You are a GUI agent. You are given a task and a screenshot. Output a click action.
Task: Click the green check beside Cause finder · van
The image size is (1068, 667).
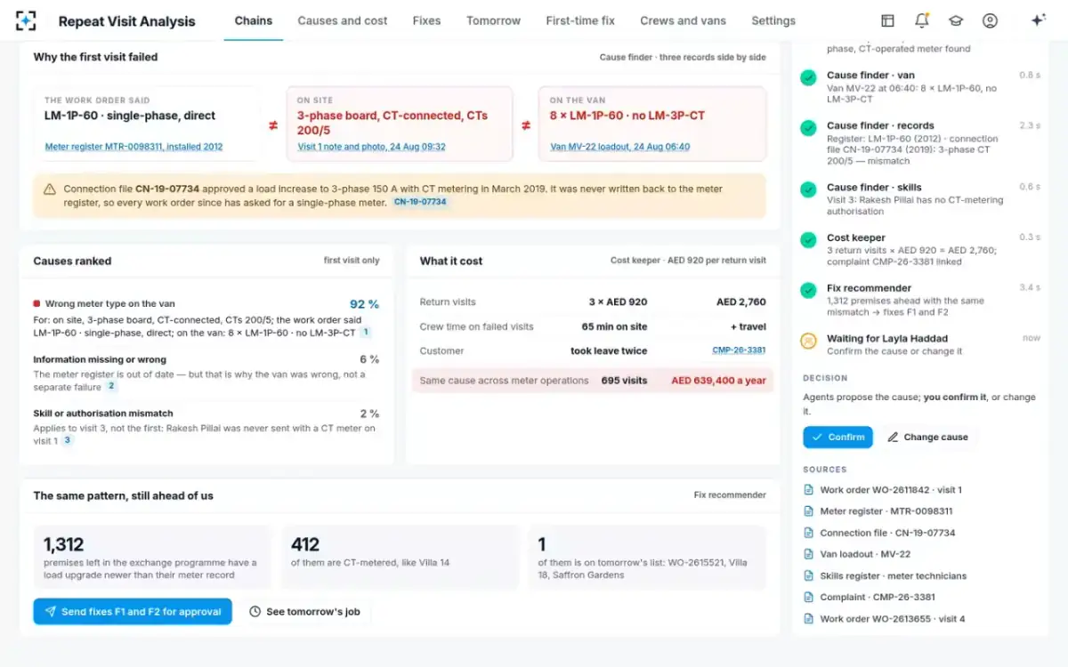click(x=808, y=77)
